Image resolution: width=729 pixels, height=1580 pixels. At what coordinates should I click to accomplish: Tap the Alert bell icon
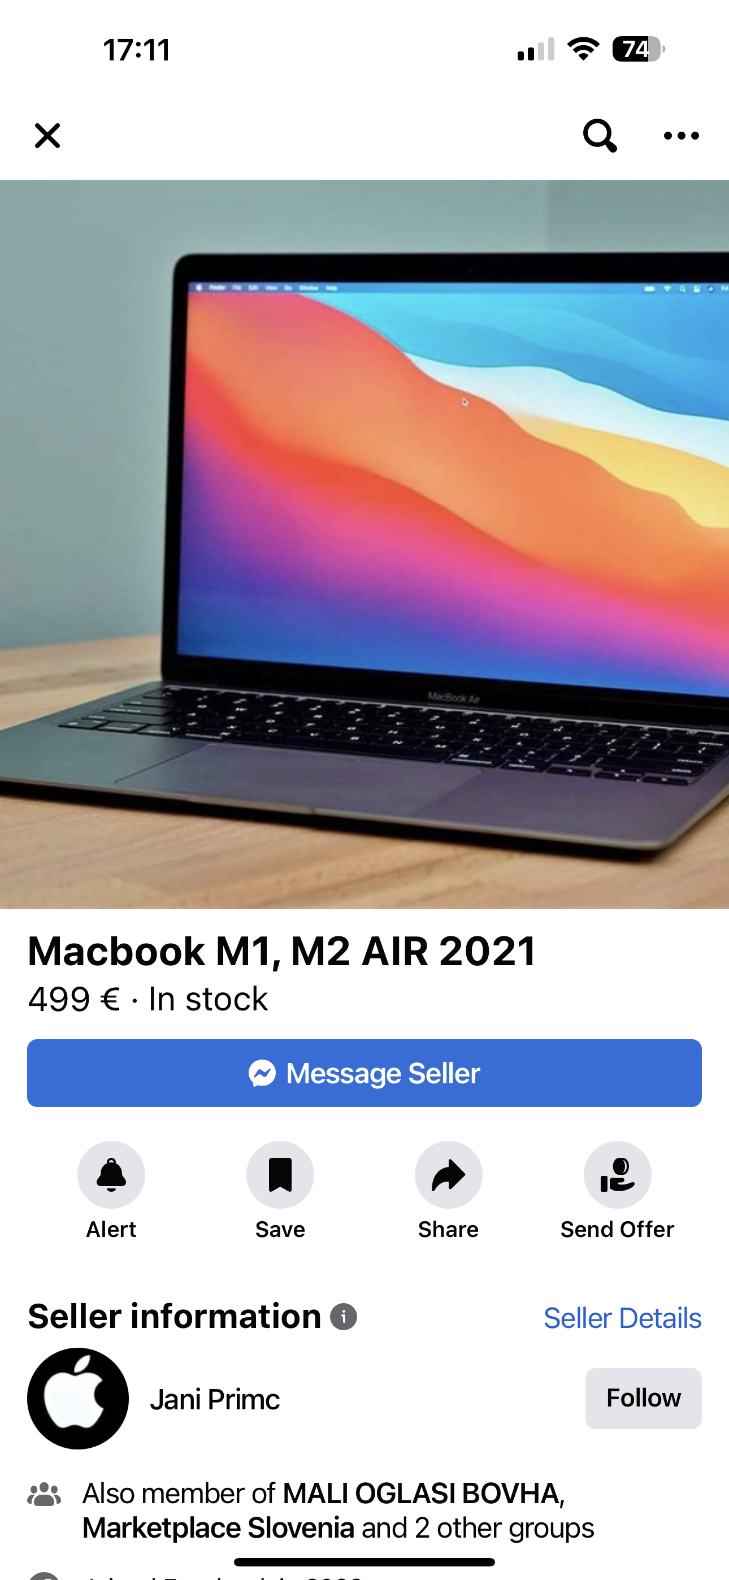click(x=111, y=1175)
